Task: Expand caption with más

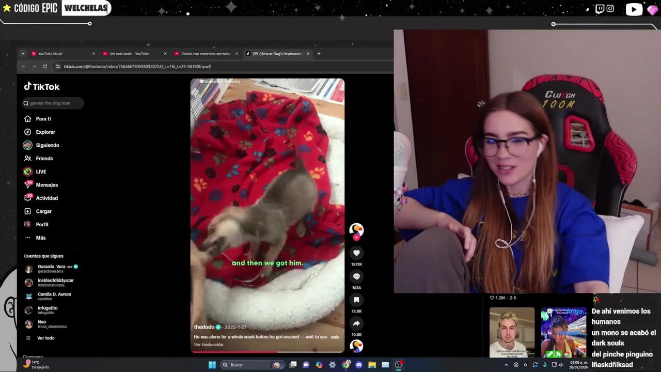Action: pos(335,337)
